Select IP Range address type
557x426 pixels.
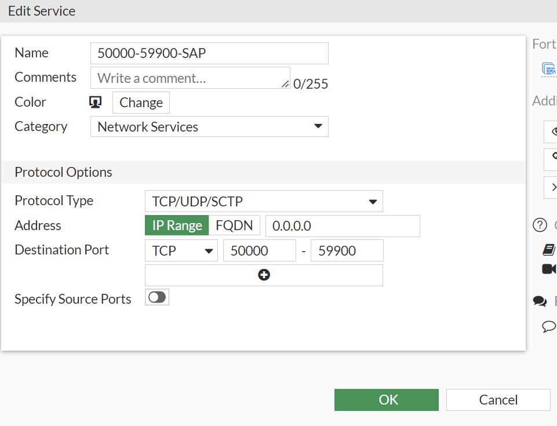click(177, 225)
